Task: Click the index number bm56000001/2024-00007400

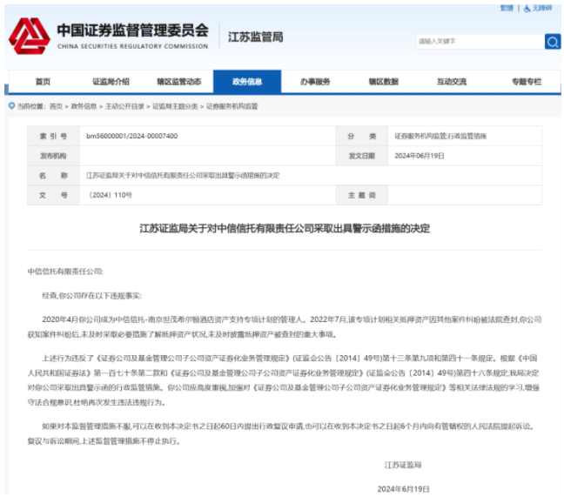Action: coord(131,136)
